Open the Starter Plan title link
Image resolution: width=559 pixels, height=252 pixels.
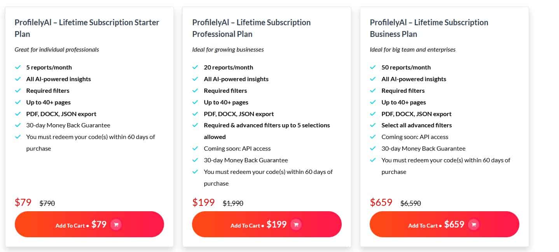click(87, 28)
